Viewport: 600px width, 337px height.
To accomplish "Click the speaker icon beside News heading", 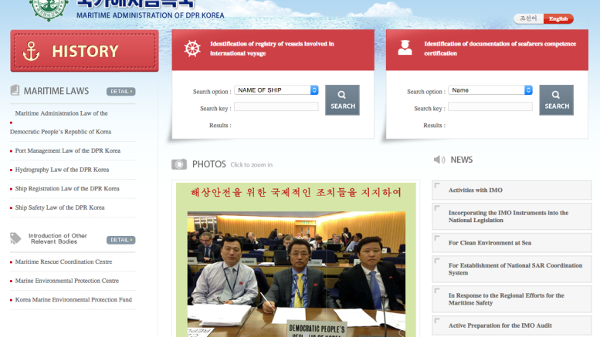I will coord(439,160).
